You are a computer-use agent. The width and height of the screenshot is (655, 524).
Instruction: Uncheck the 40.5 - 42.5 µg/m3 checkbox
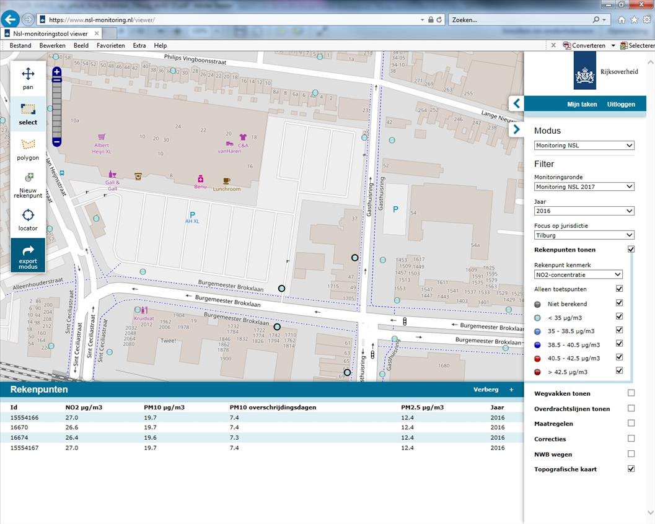coord(619,357)
